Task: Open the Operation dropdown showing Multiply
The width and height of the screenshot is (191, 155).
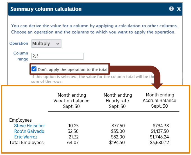Action: pos(46,43)
